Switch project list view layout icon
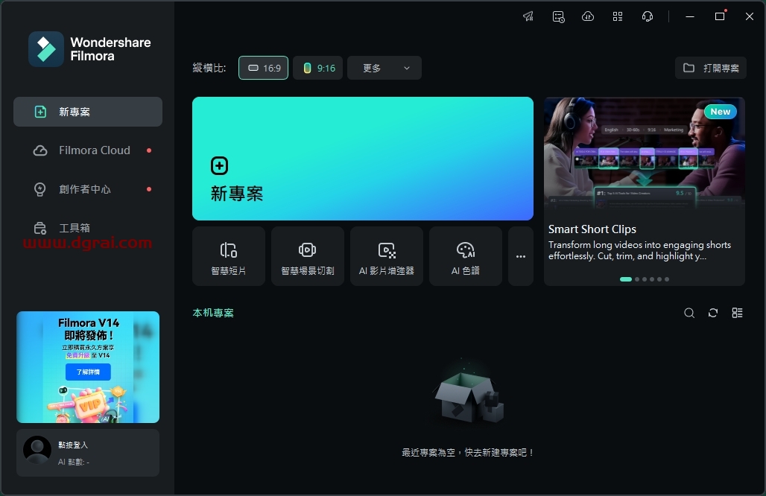The height and width of the screenshot is (496, 766). click(x=737, y=313)
